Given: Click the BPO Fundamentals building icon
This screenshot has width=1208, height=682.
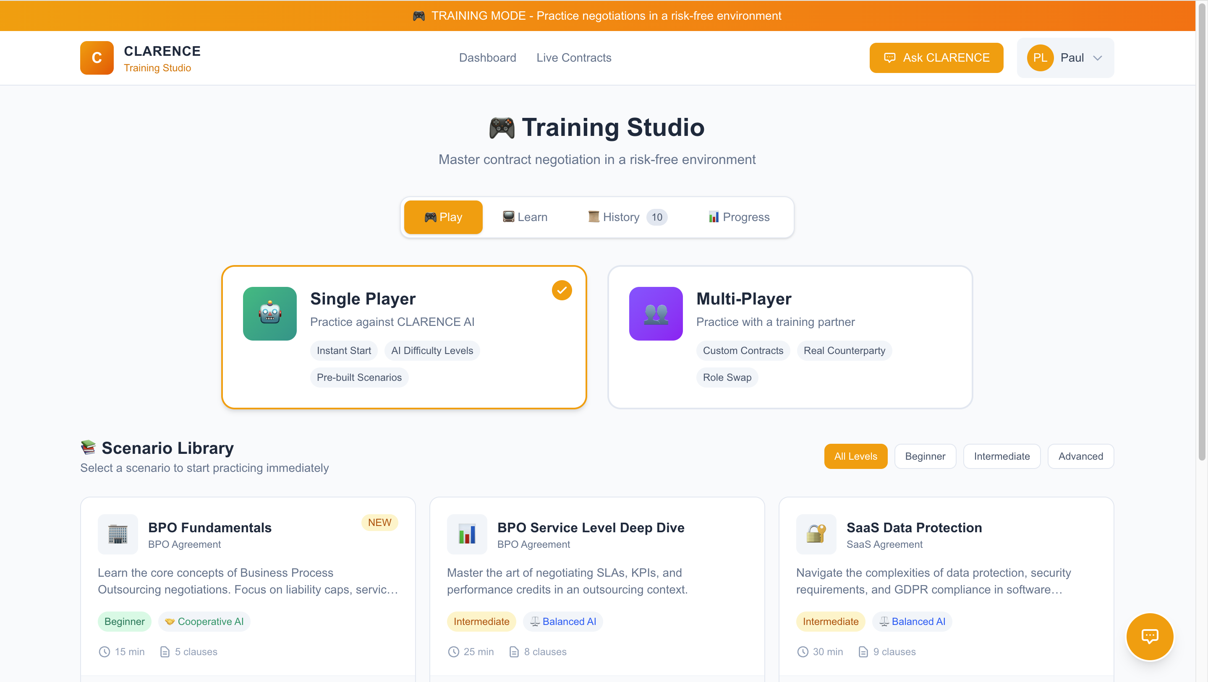Looking at the screenshot, I should (118, 534).
